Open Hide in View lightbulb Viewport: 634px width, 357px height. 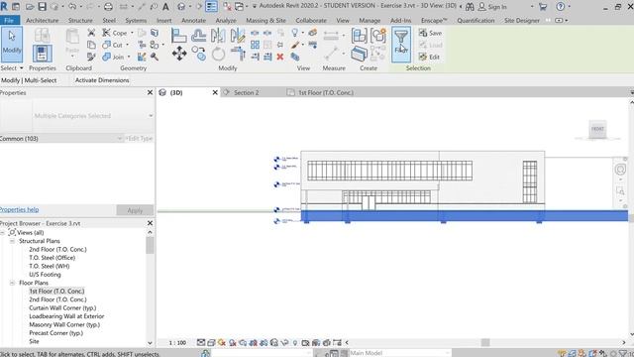295,33
